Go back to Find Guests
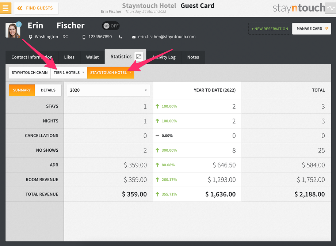 (37, 8)
